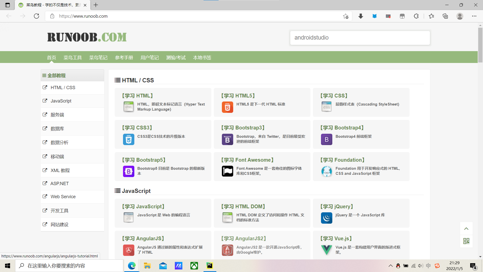Click the browser address bar
The height and width of the screenshot is (272, 483).
[x=199, y=16]
